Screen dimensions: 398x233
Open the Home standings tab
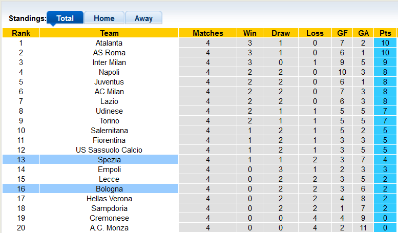point(104,18)
